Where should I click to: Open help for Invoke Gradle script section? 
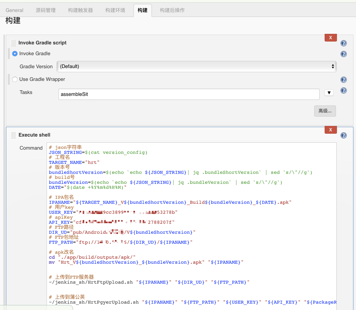tap(344, 43)
